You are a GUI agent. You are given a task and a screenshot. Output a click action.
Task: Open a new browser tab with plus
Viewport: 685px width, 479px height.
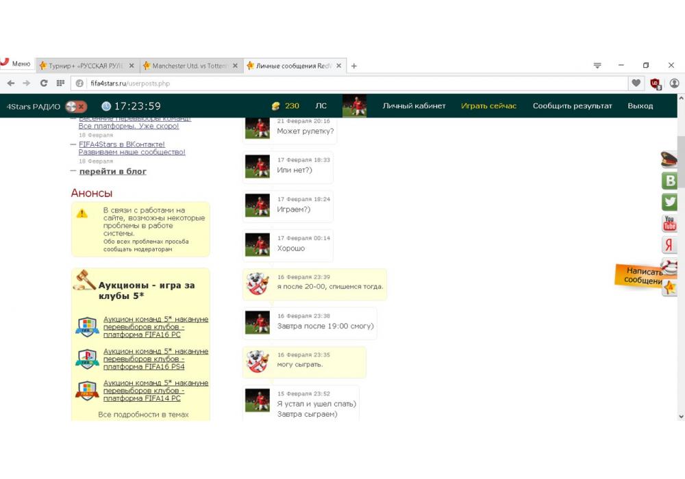354,66
